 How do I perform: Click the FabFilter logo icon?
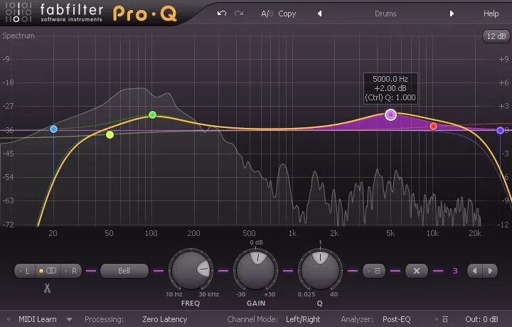18,12
